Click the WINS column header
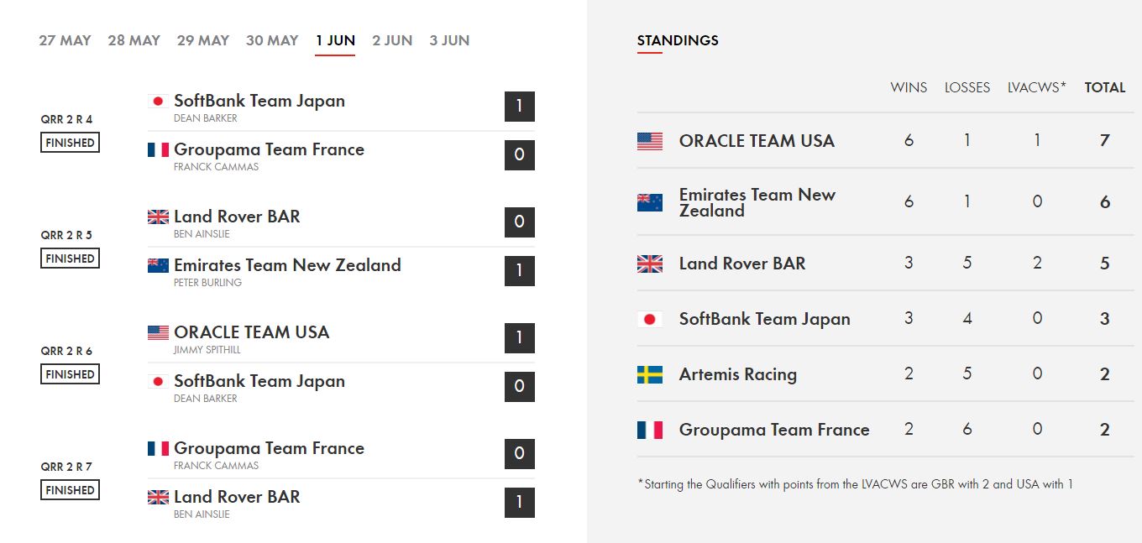 coord(909,87)
